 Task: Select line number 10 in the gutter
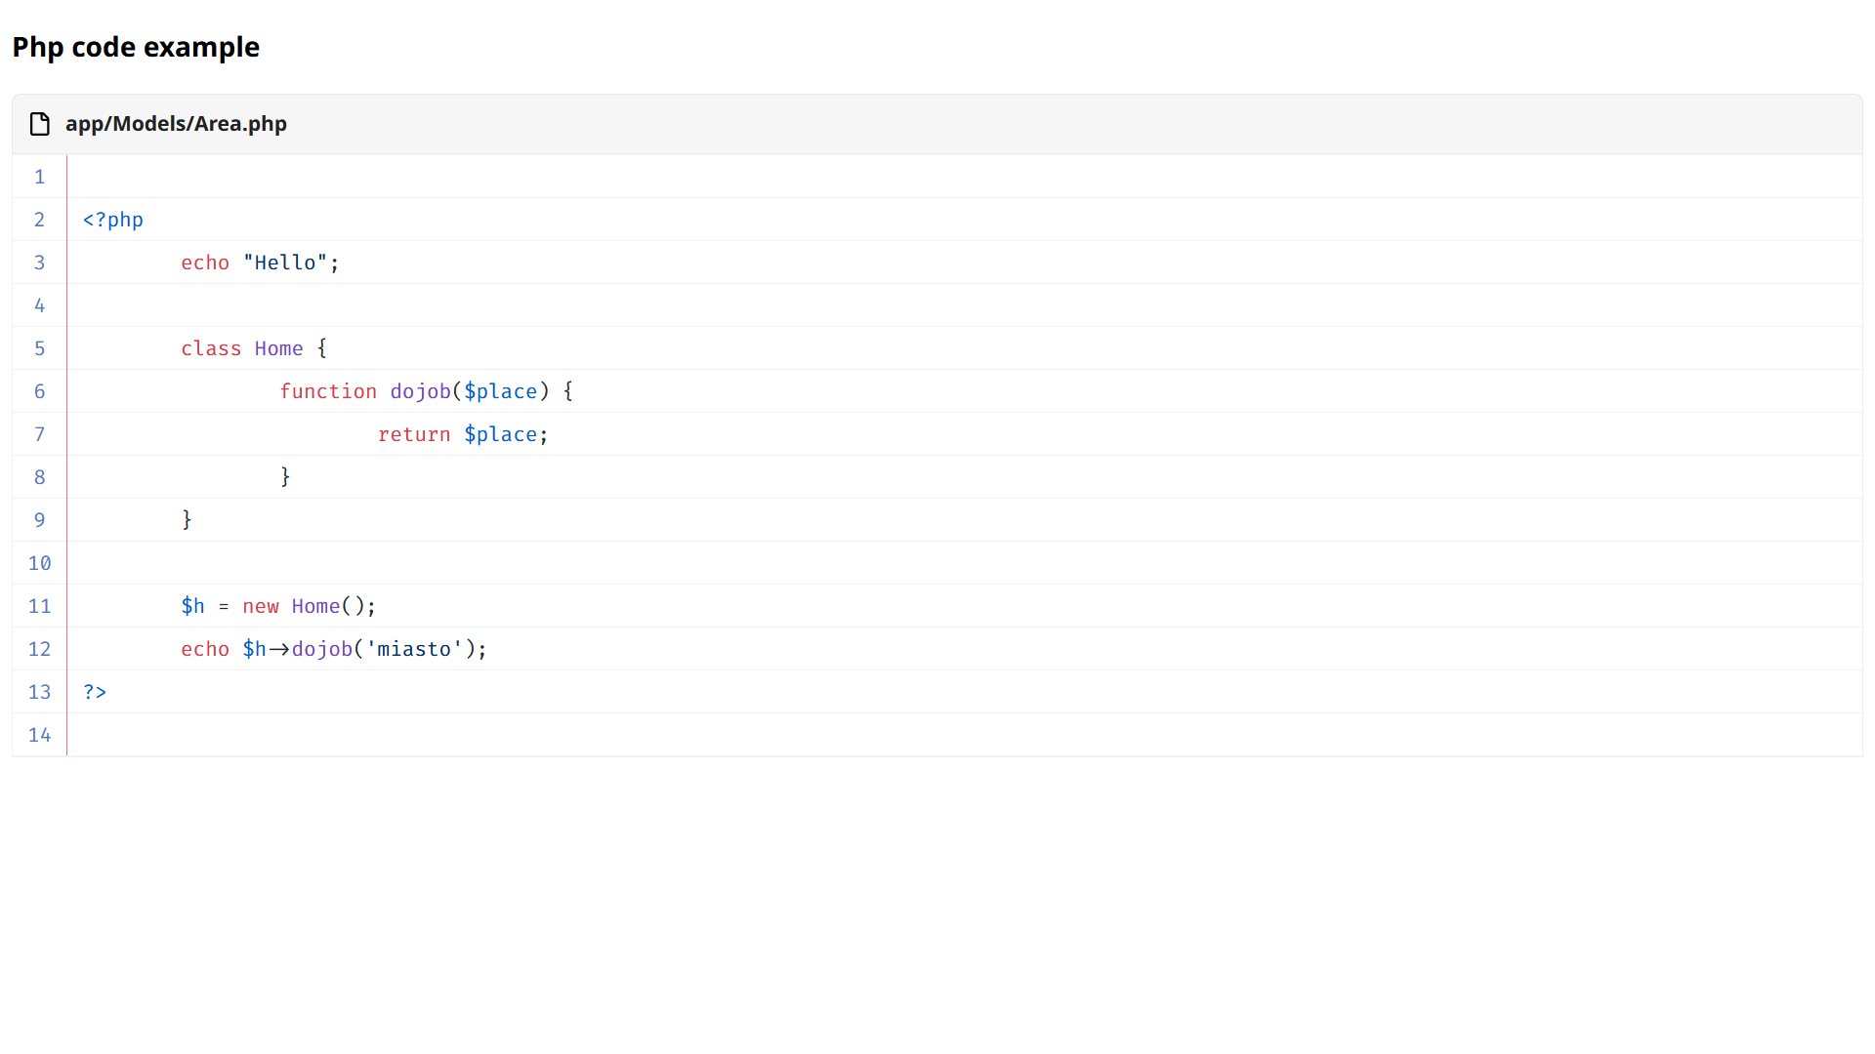point(39,563)
